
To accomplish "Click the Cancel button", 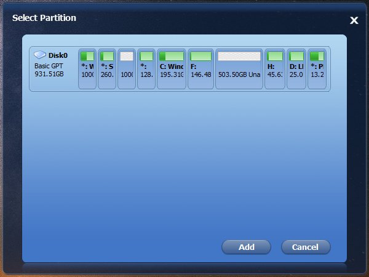I will pos(306,247).
